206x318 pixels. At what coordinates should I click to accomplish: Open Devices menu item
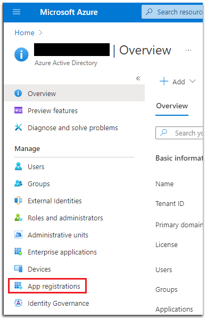(x=39, y=269)
